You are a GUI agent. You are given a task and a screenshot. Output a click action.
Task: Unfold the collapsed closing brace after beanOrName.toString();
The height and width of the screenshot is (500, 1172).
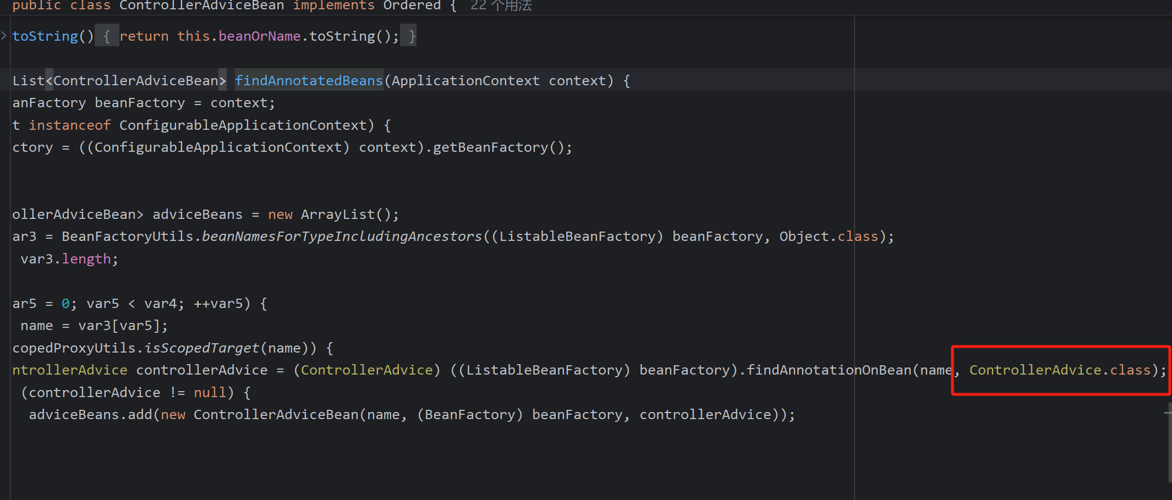coord(408,36)
